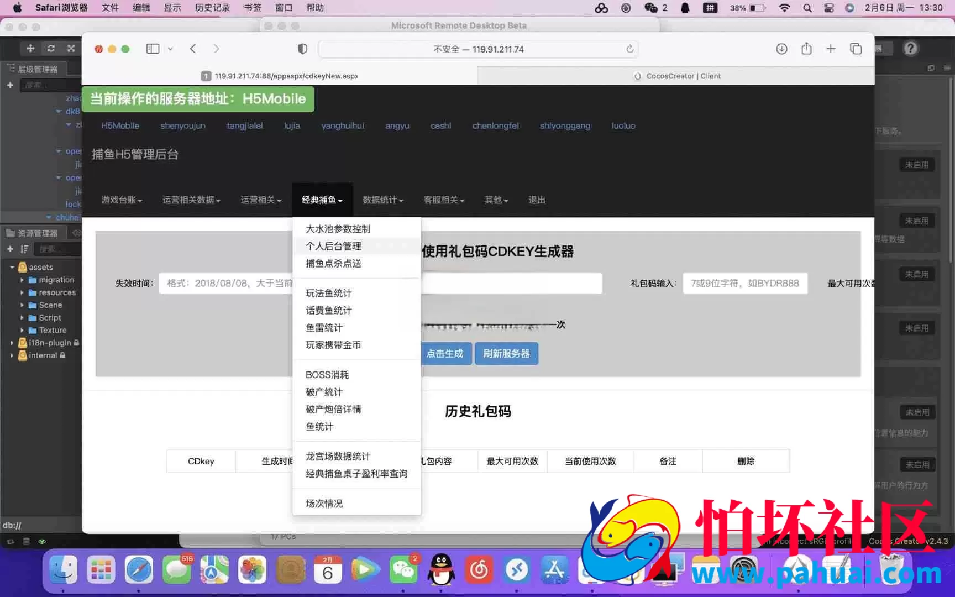Open NetEase Music icon in the Dock
The height and width of the screenshot is (597, 955).
[479, 570]
